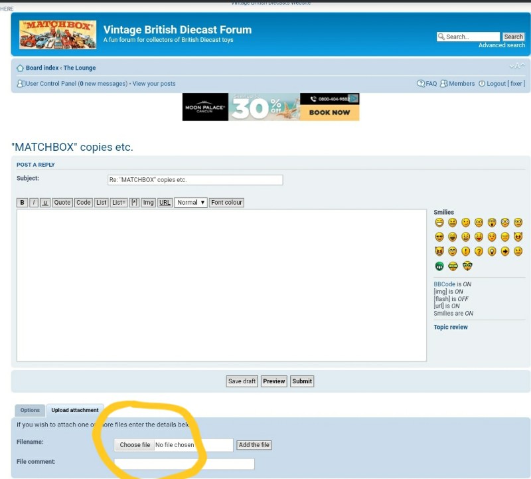Insert the sunglasses cool smiley
The height and width of the screenshot is (479, 531).
[x=439, y=237]
